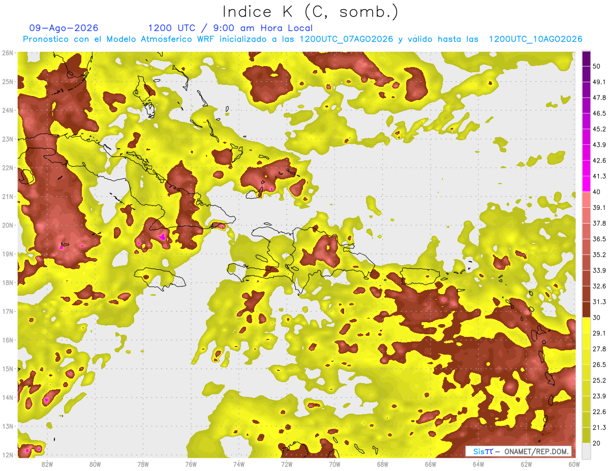The image size is (610, 471).
Task: Click the '21.3' color scale value
Action: 599,427
